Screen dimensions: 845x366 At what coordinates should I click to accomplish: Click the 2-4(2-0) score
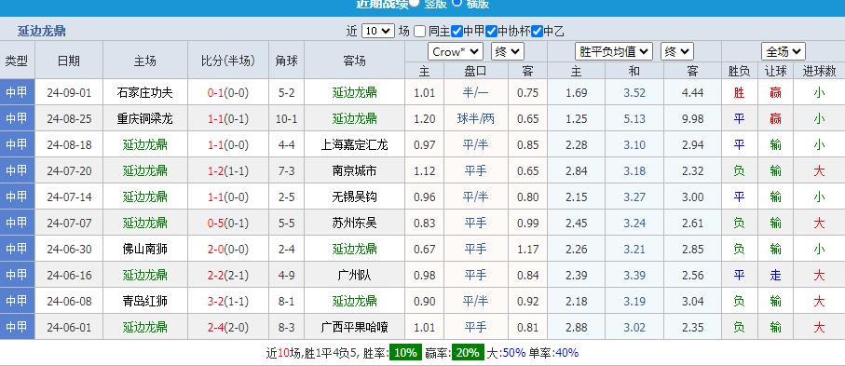[228, 327]
